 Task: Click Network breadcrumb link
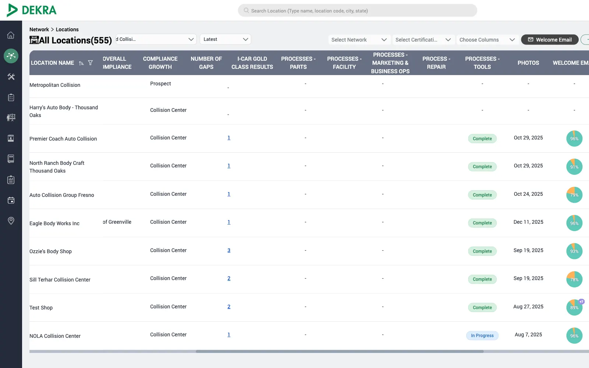pos(39,29)
